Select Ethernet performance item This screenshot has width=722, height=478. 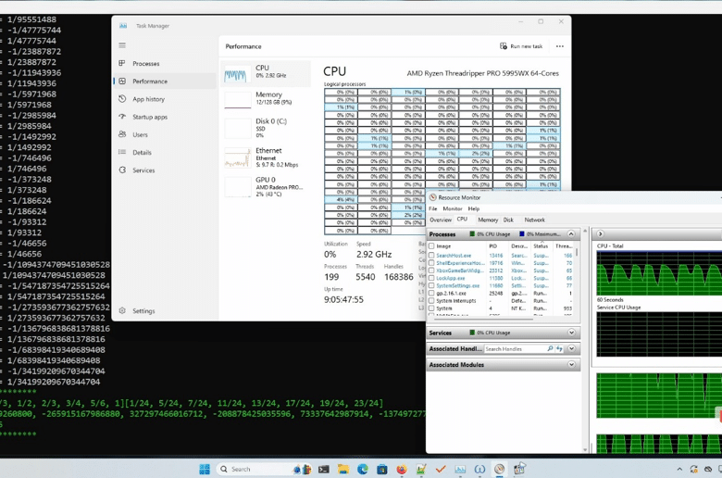point(266,157)
